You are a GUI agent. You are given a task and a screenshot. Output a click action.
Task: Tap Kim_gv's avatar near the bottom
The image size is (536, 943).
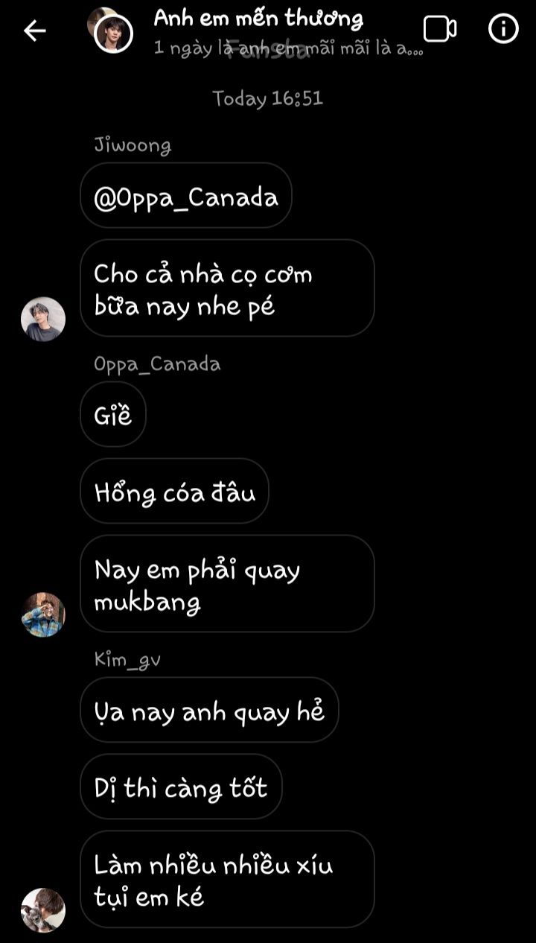[43, 909]
